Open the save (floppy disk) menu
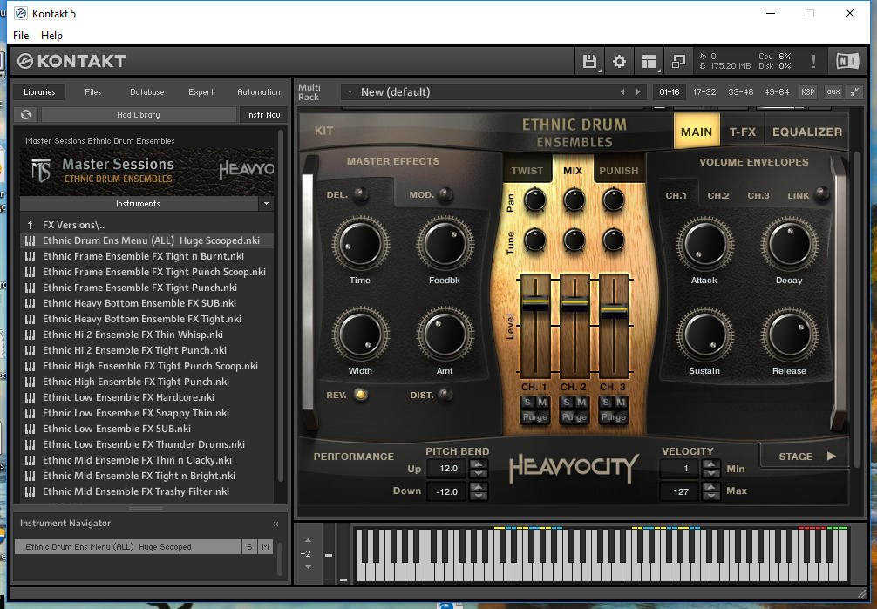This screenshot has height=609, width=877. [589, 61]
